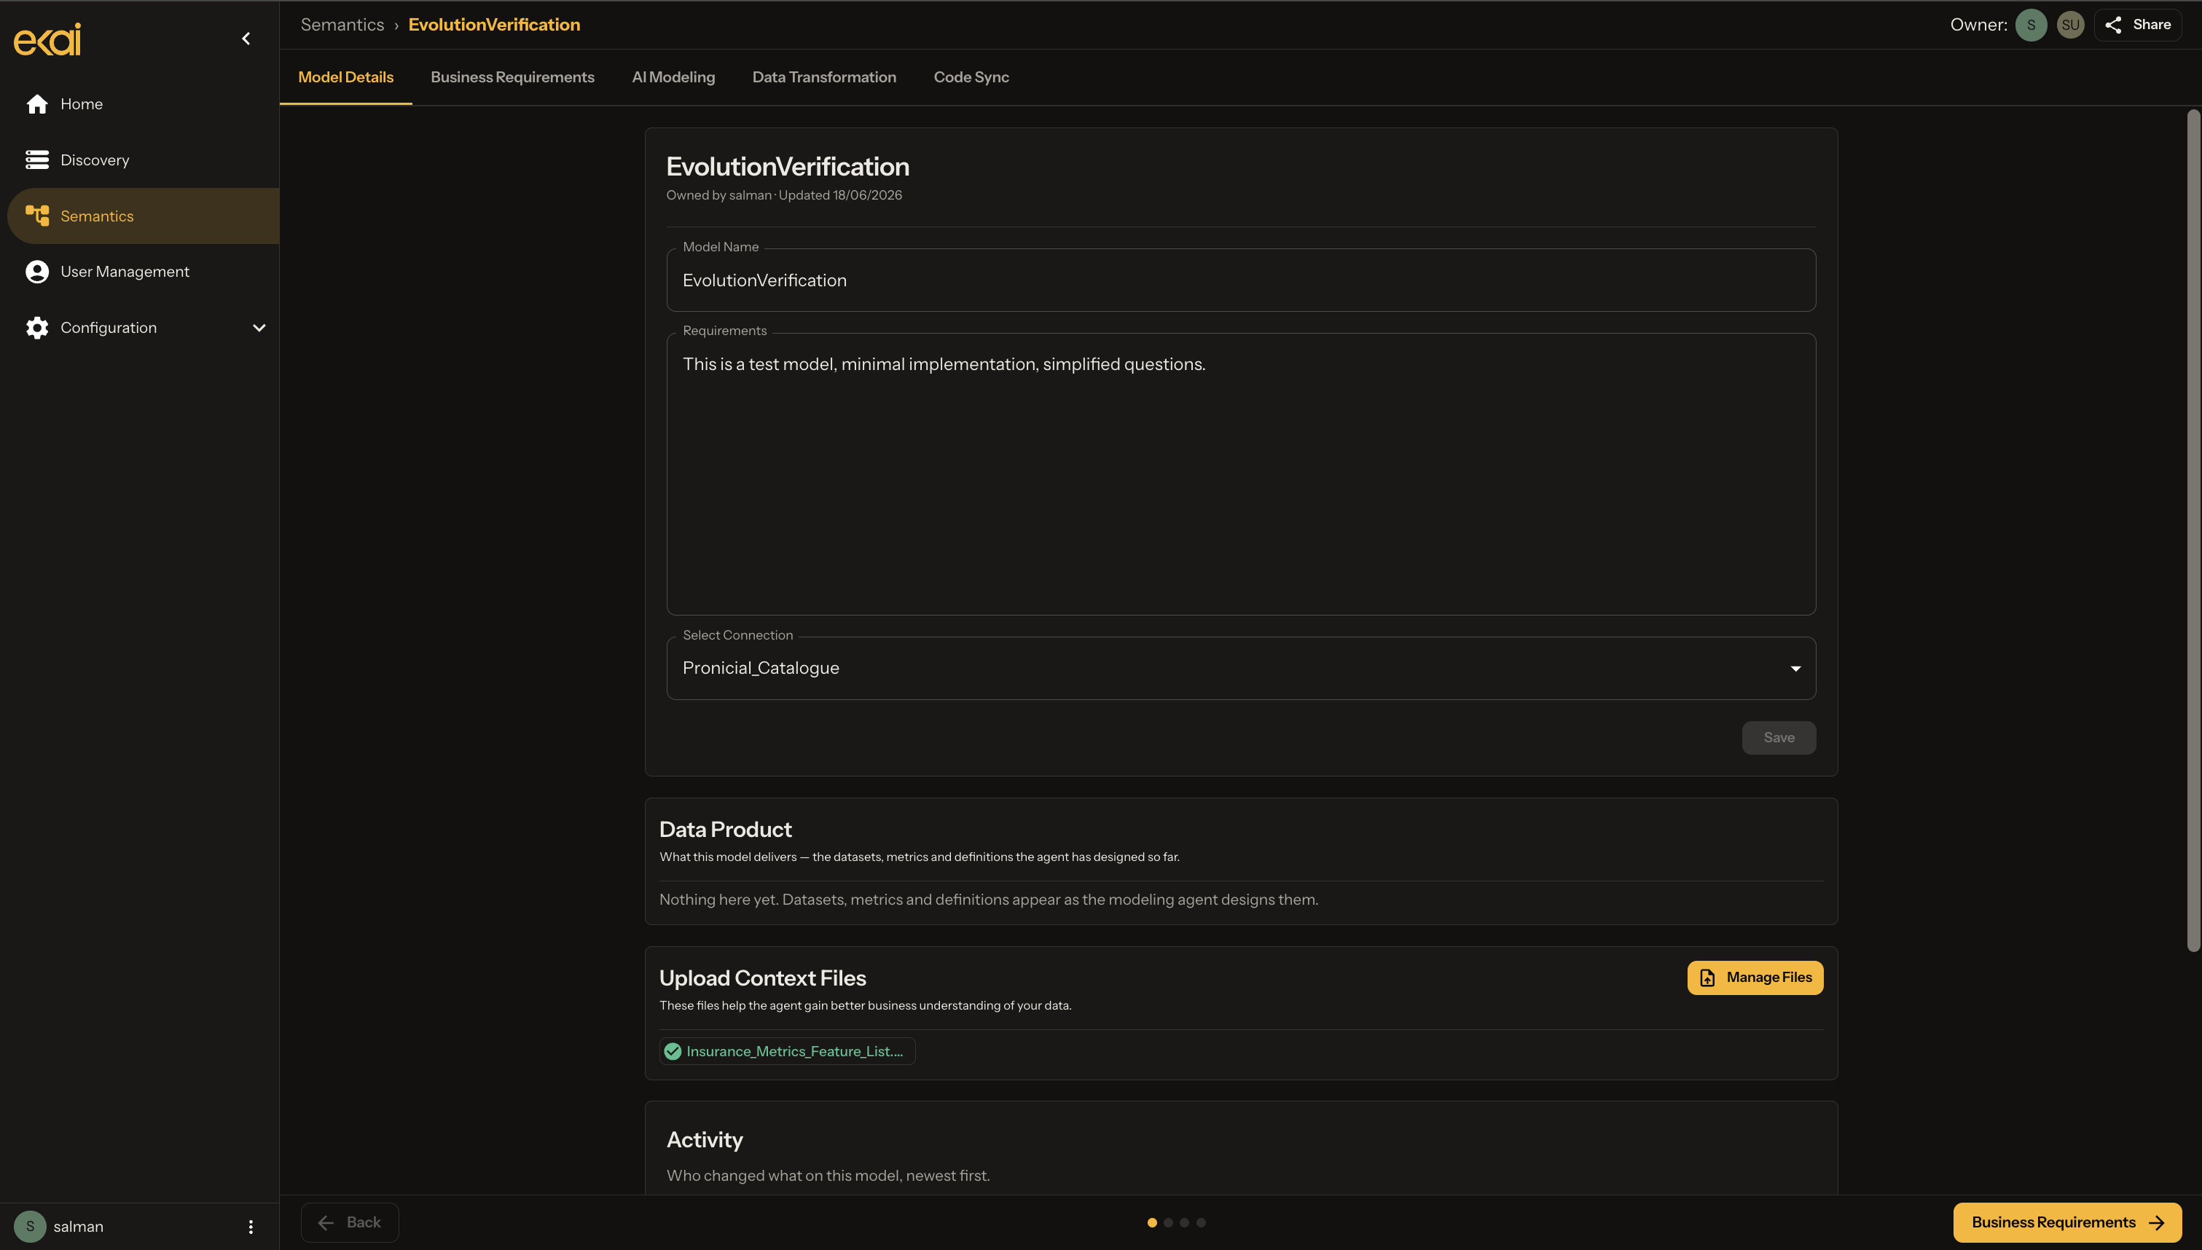
Task: Expand the Configuration menu chevron
Action: point(259,328)
